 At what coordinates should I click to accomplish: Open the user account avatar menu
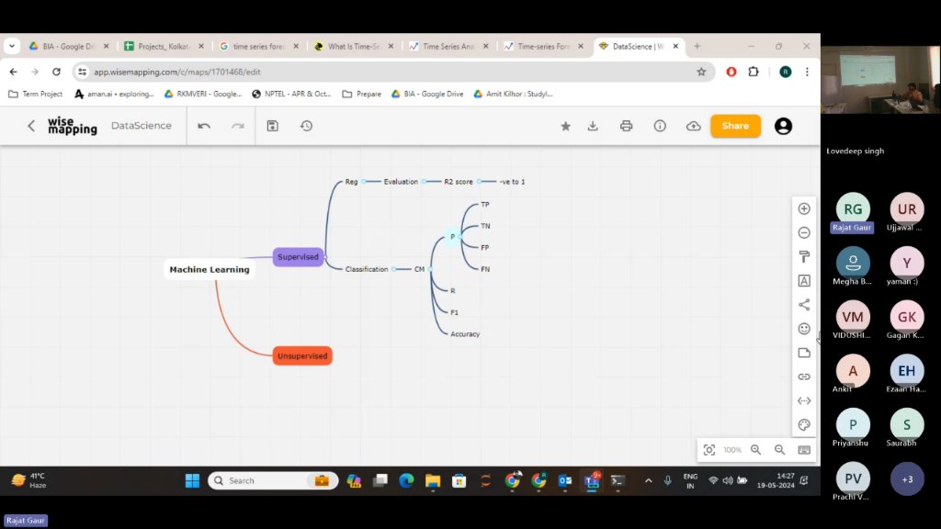tap(783, 126)
